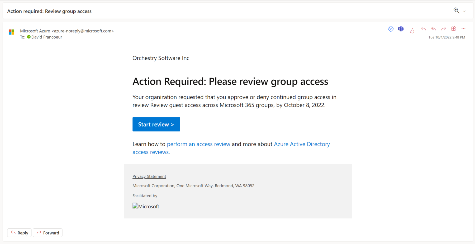Click the Reply All icon
The width and height of the screenshot is (475, 244).
433,29
